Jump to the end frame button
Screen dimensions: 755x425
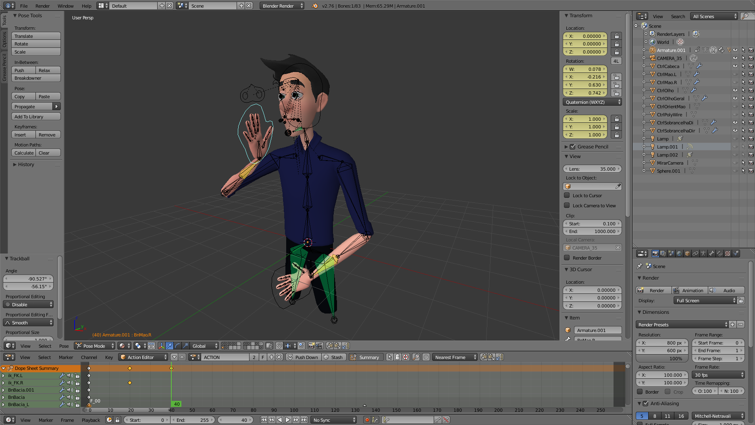click(x=304, y=420)
